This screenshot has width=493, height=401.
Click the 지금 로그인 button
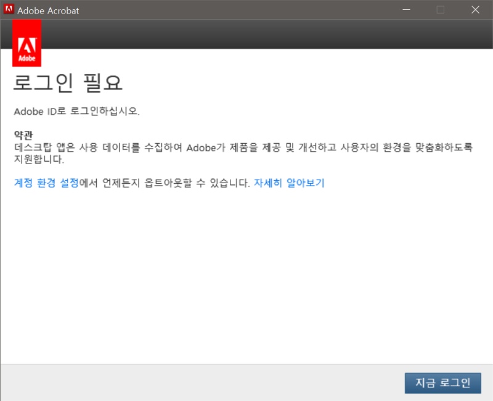(442, 382)
